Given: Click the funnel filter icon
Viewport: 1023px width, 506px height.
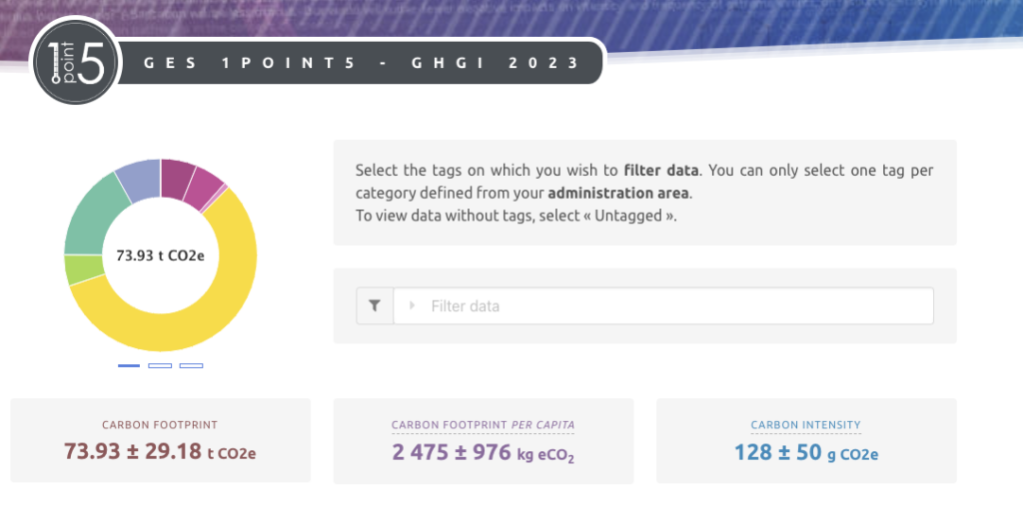Looking at the screenshot, I should [375, 306].
